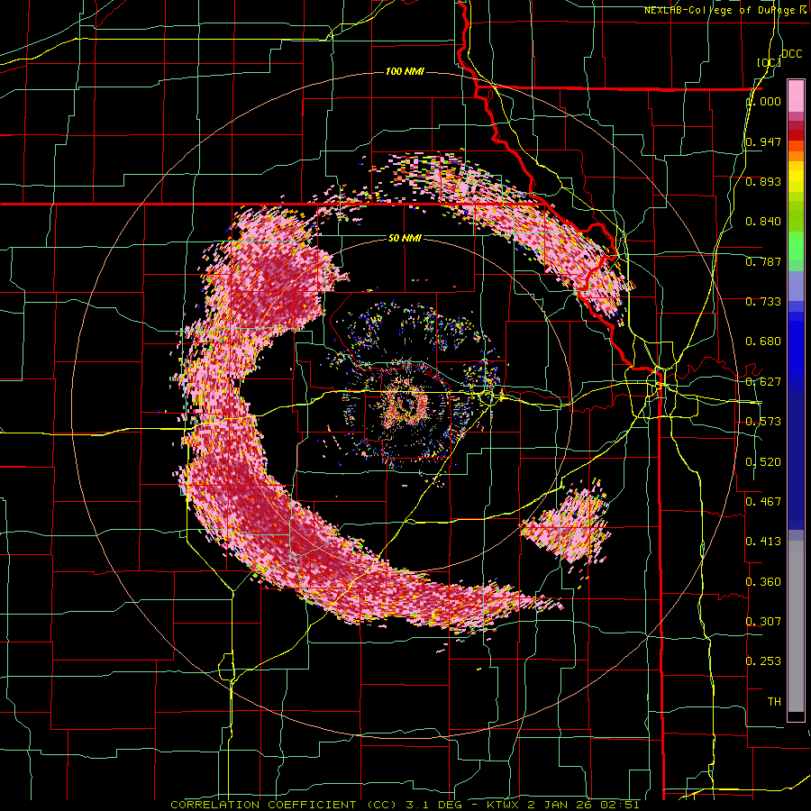
Task: Click the [CC] label above the color bar
Action: pyautogui.click(x=769, y=62)
